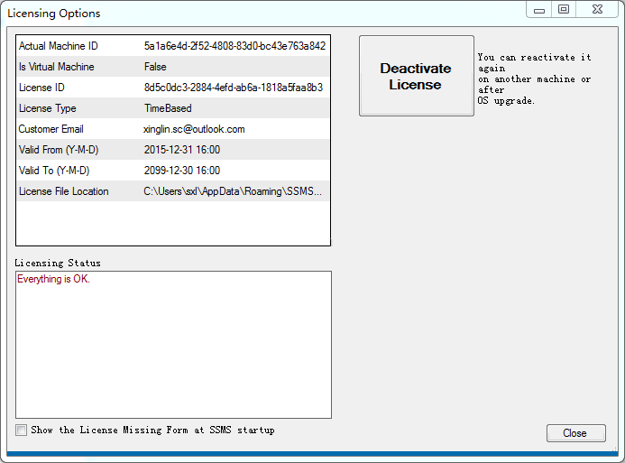
Task: Minimize the Licensing Options window
Action: coord(539,10)
